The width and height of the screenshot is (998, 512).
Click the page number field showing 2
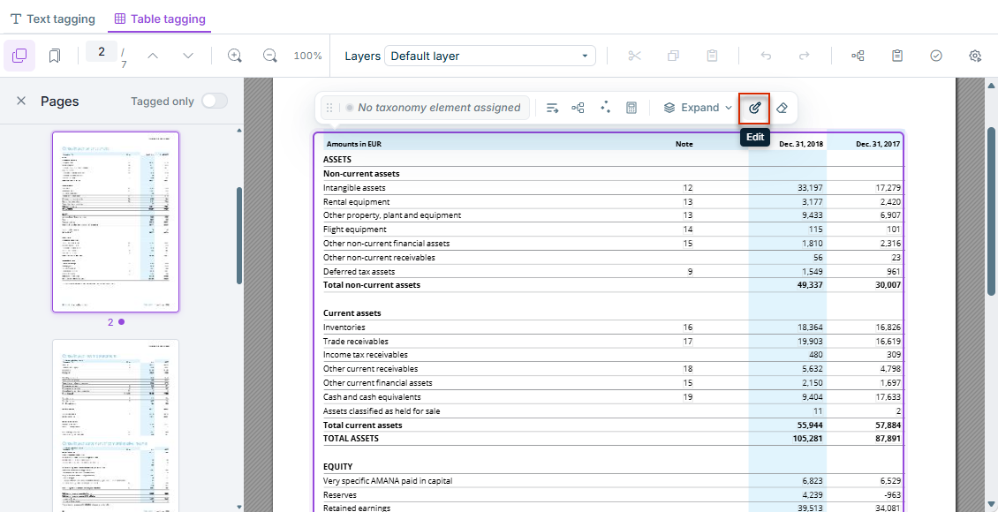(102, 51)
